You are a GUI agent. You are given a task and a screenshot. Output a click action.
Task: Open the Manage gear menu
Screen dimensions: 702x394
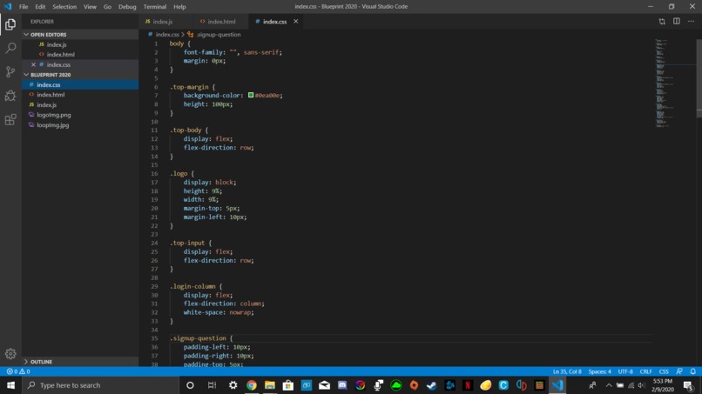pos(10,354)
